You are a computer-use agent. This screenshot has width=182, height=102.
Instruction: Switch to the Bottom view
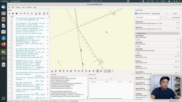[x=82, y=71]
